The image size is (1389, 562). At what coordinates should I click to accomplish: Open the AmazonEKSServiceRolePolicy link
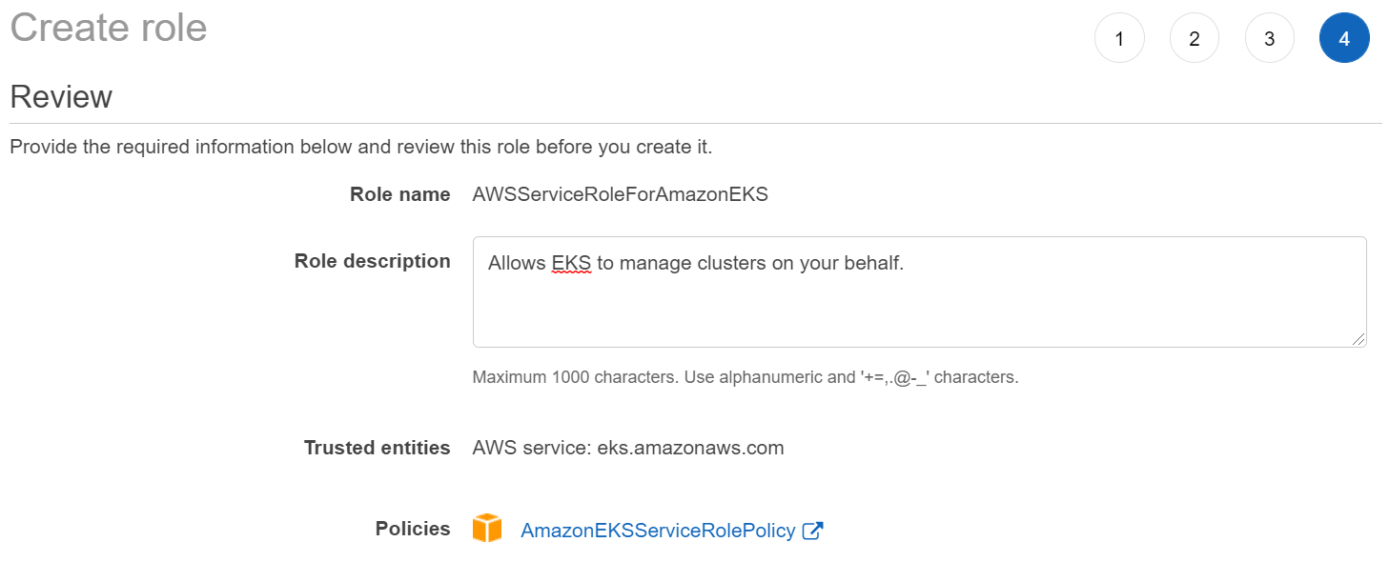coord(658,532)
